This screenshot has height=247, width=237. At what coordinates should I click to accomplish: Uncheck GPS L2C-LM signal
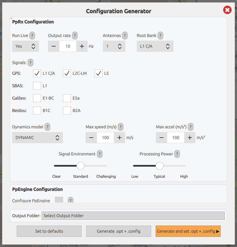pos(67,73)
